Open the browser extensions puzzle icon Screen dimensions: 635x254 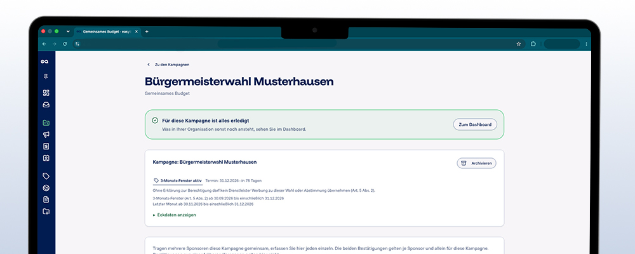click(533, 44)
